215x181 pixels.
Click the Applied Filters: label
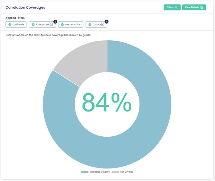coord(15,18)
